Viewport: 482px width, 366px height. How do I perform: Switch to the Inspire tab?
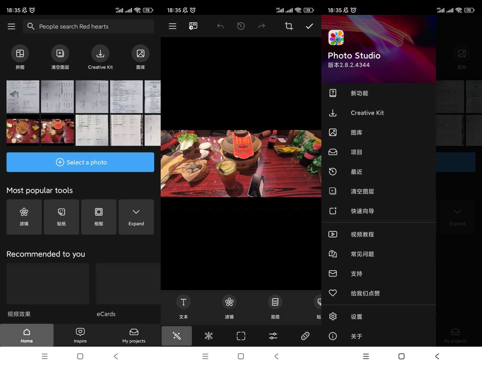80,335
